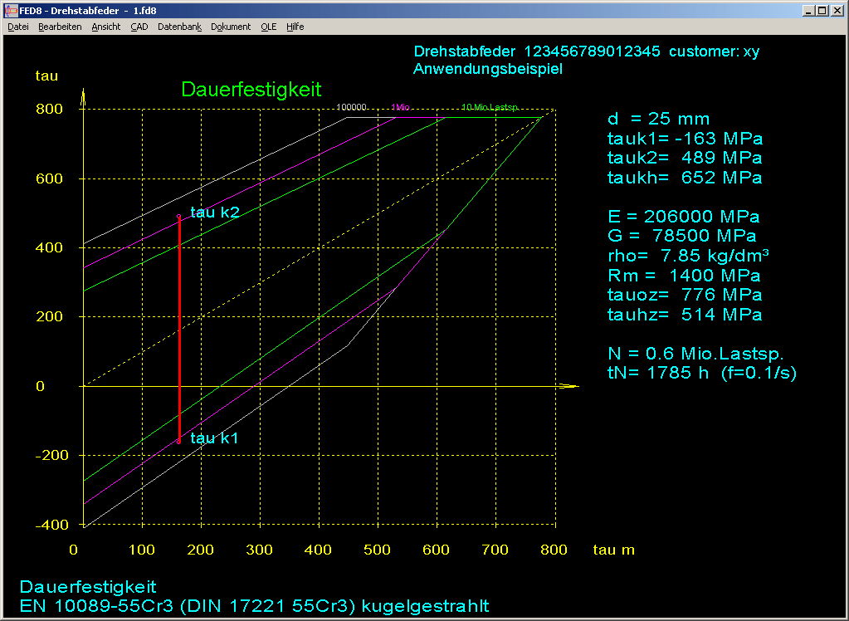Click the white 100000 curve label
This screenshot has width=849, height=621.
353,108
